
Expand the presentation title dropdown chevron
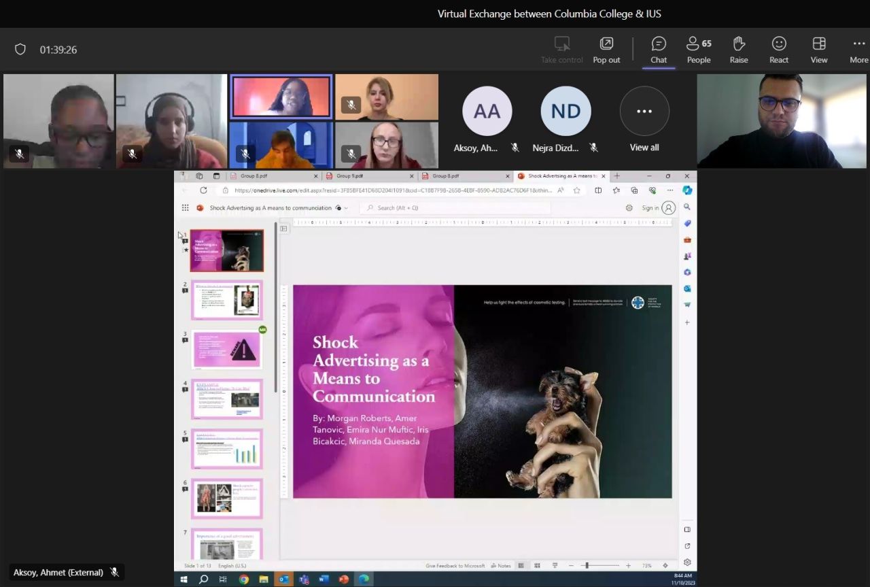click(x=346, y=208)
